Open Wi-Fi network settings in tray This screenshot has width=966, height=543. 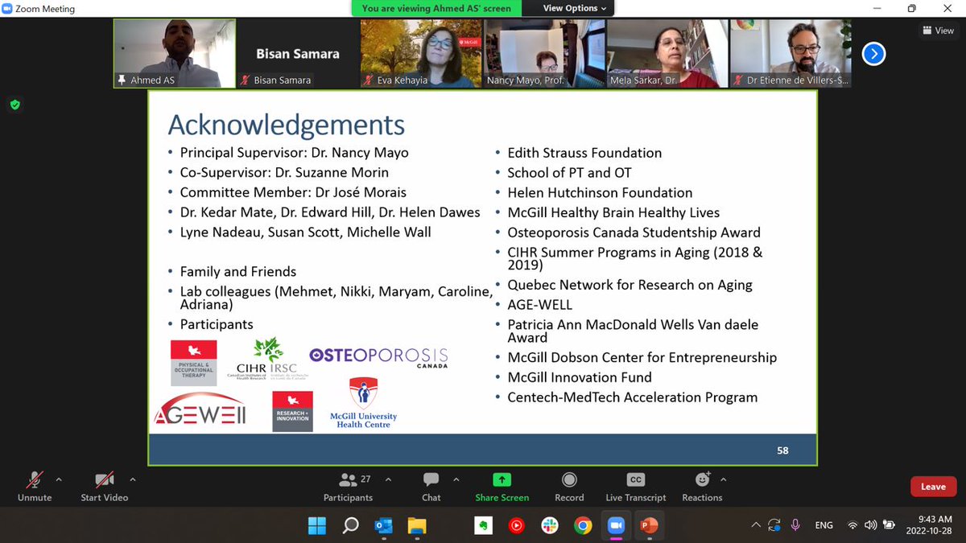click(852, 525)
